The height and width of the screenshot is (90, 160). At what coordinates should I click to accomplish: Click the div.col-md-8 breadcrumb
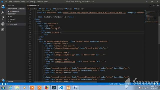(79, 9)
